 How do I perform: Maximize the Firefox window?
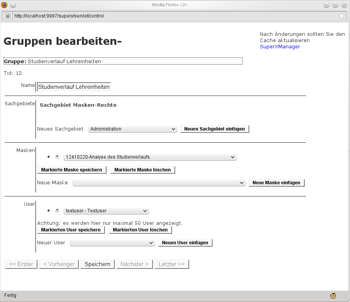pos(335,5)
